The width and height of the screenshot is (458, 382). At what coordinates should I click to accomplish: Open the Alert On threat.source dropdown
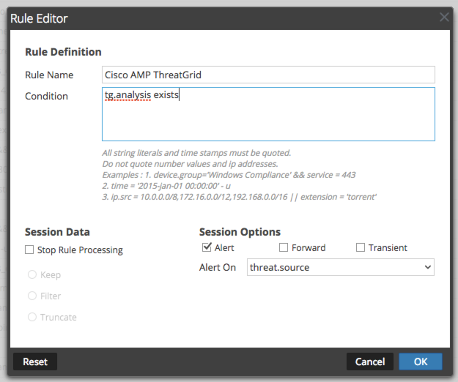(341, 268)
